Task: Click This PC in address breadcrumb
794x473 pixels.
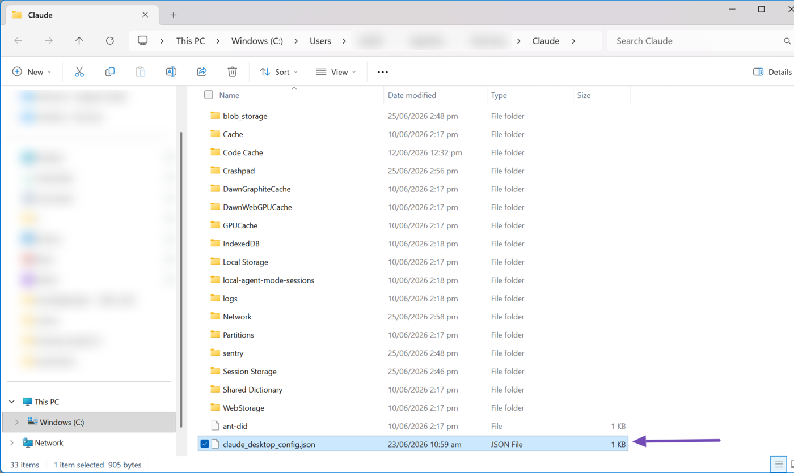Action: [191, 41]
